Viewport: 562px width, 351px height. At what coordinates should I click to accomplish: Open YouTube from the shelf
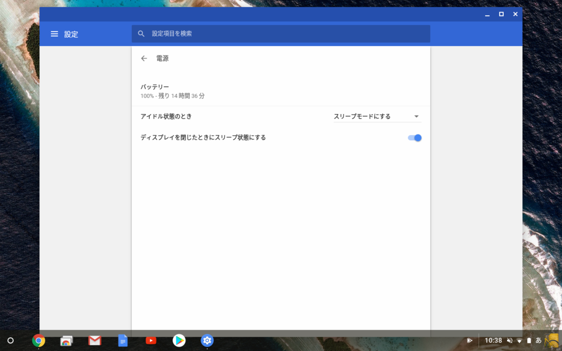click(x=151, y=340)
